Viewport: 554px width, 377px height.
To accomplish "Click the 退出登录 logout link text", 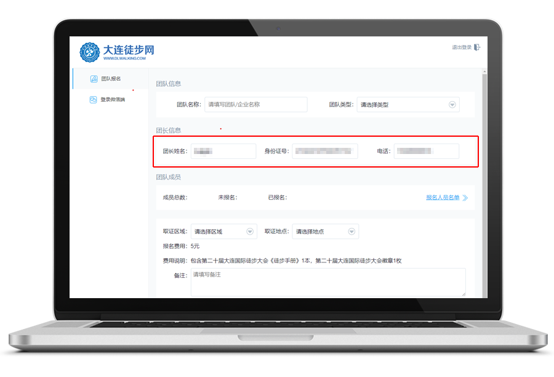I will tap(462, 47).
